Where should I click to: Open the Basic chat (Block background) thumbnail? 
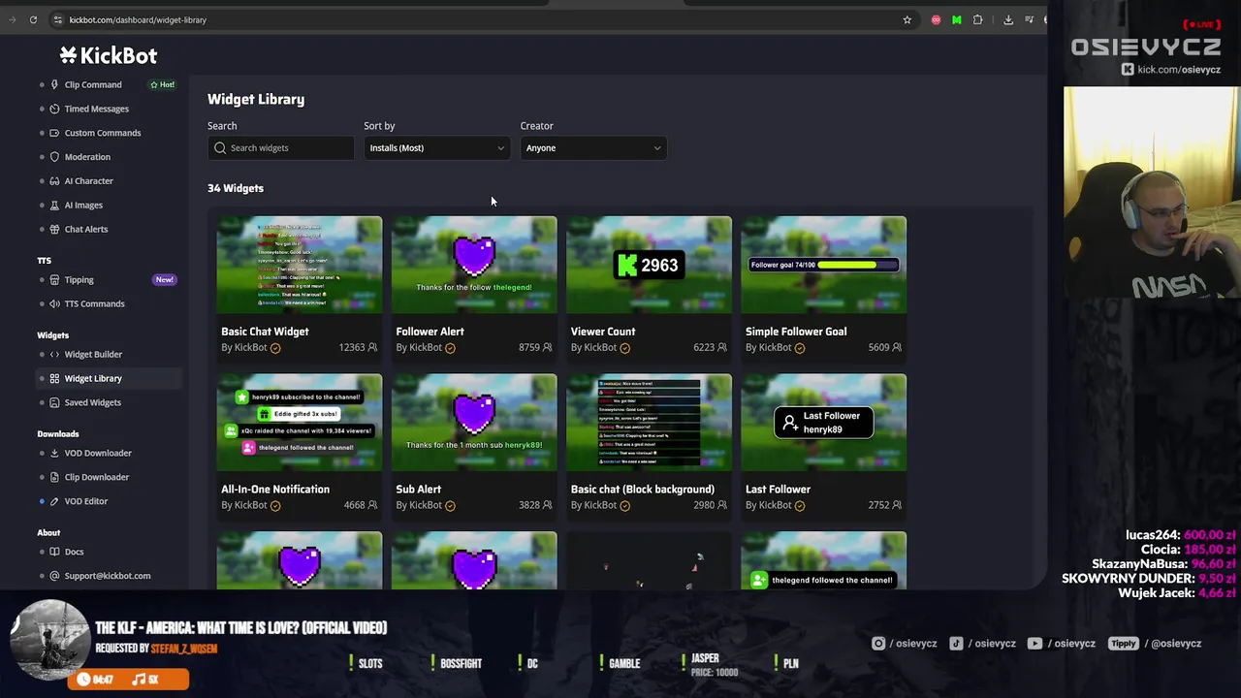click(x=649, y=423)
